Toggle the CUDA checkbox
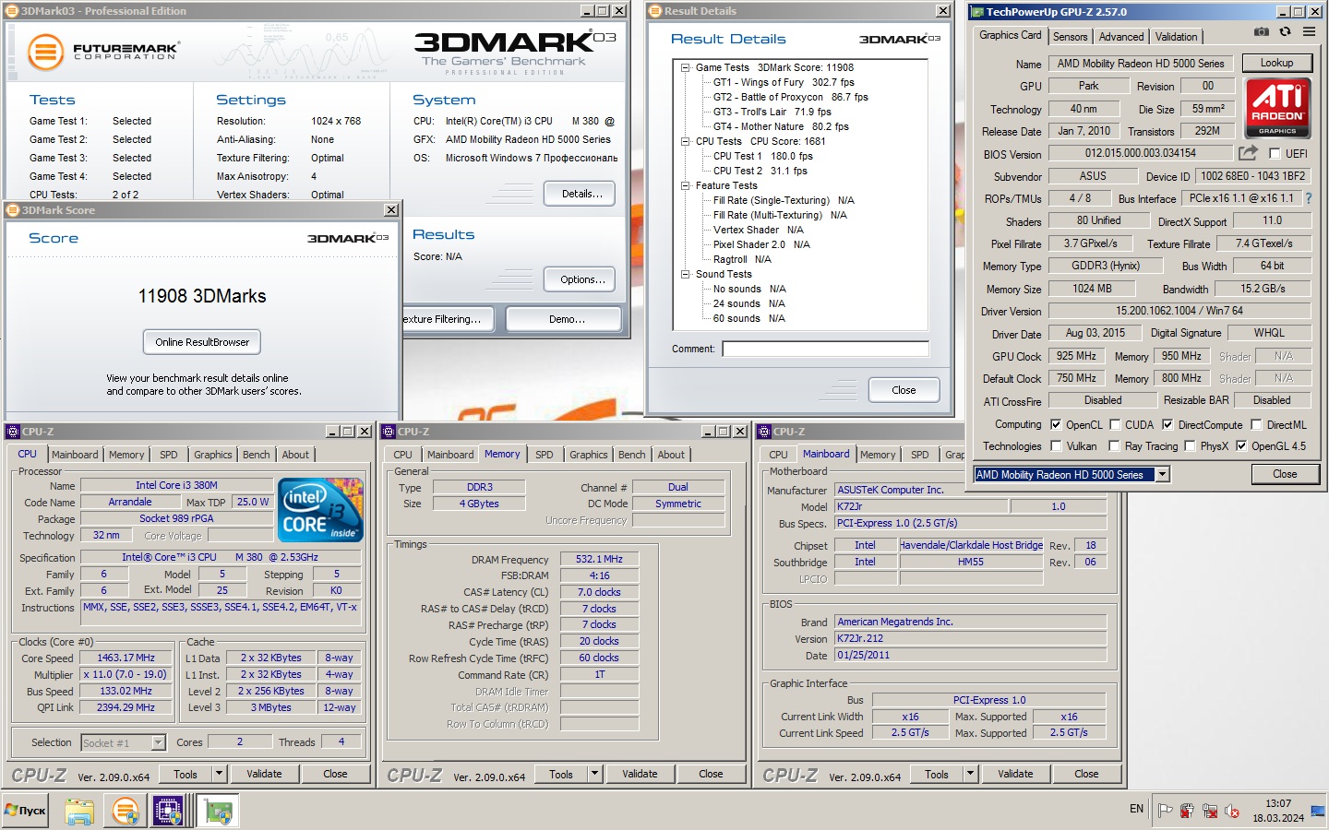This screenshot has width=1329, height=830. [x=1115, y=425]
